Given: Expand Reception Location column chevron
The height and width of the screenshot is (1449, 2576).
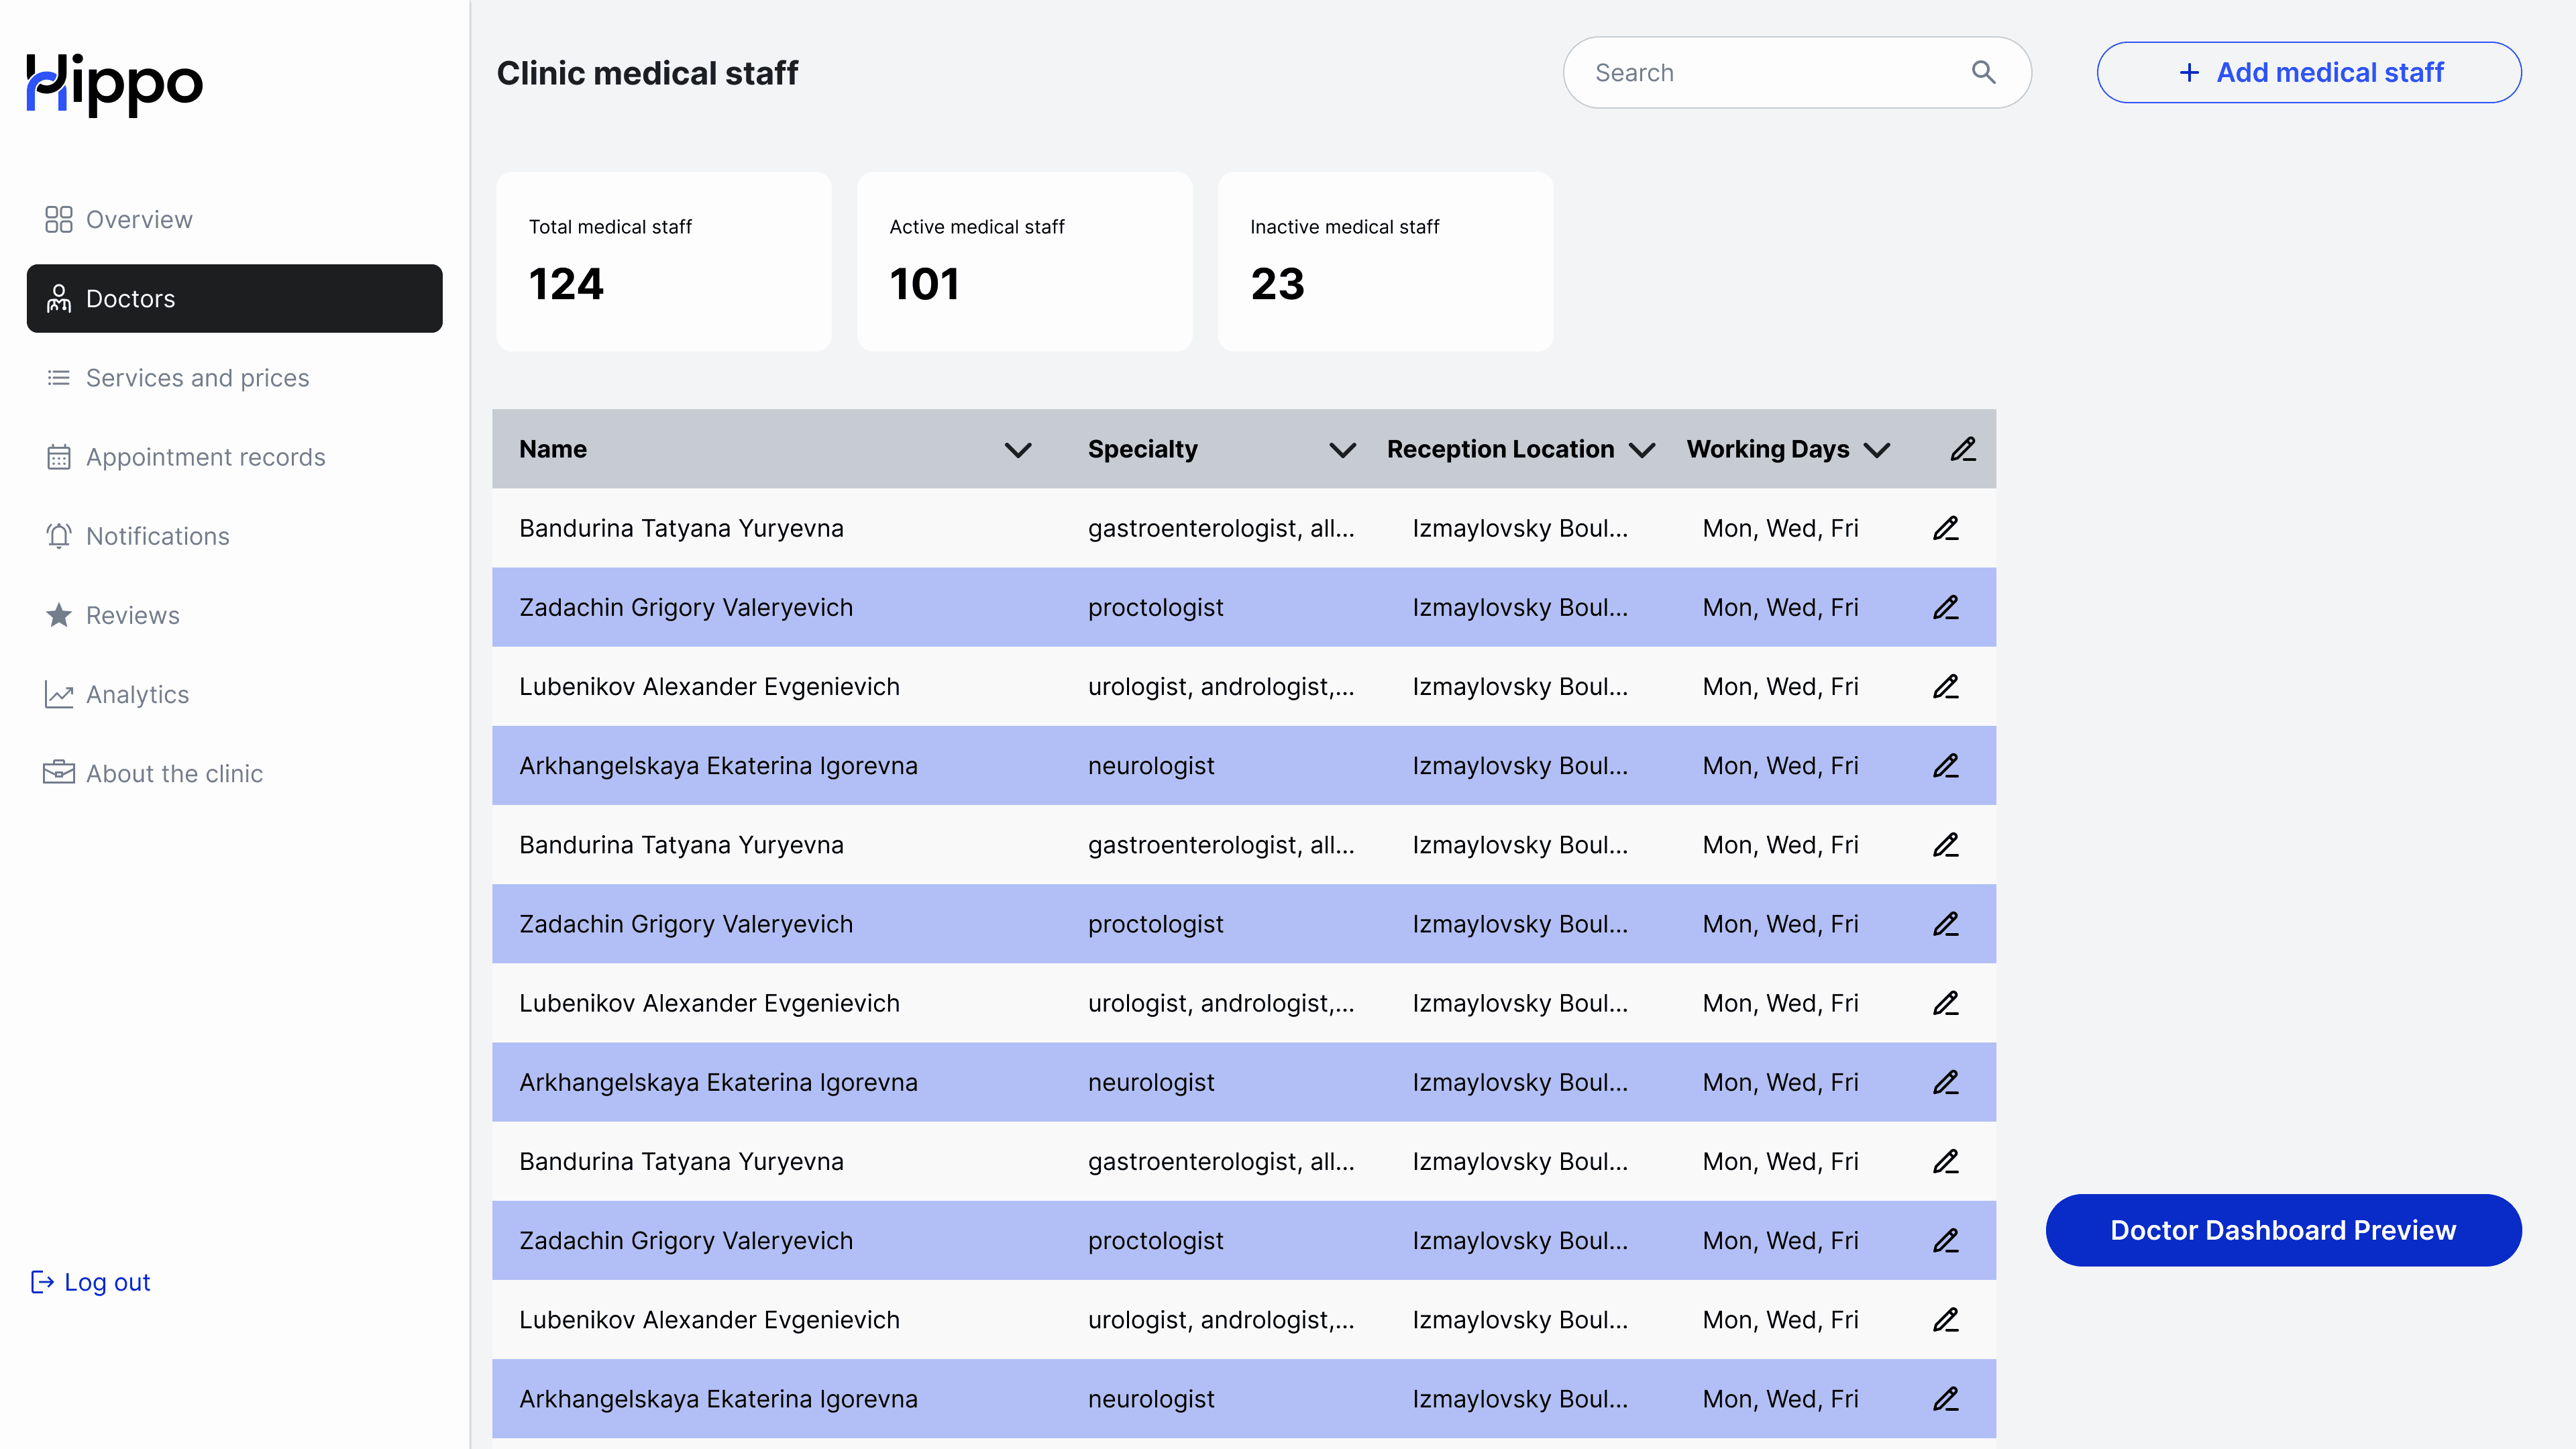Looking at the screenshot, I should point(1641,450).
